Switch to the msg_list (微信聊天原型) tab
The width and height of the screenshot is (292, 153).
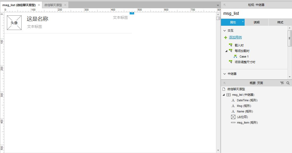(x=19, y=5)
